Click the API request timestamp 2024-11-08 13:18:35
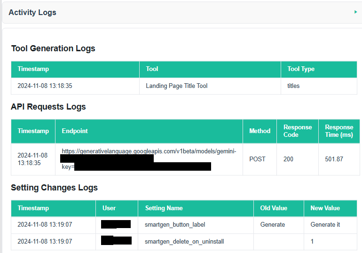The width and height of the screenshot is (362, 253). click(32, 159)
